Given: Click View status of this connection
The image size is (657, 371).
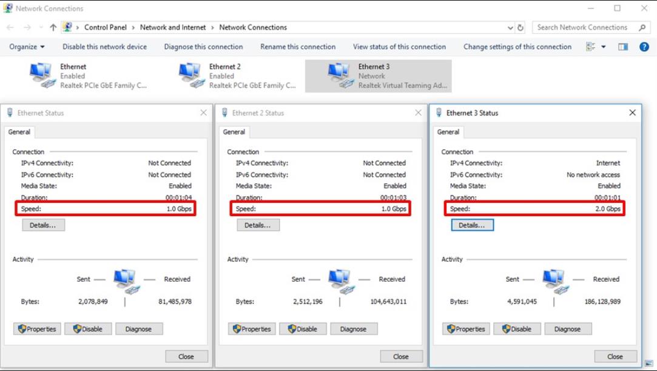Looking at the screenshot, I should tap(399, 47).
